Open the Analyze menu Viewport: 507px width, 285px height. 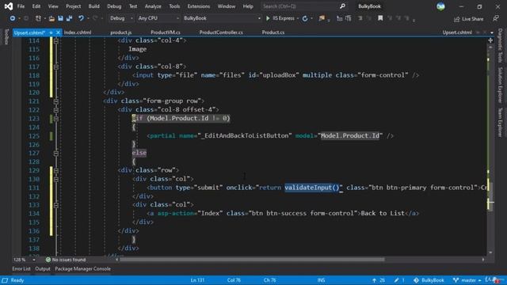pos(153,6)
